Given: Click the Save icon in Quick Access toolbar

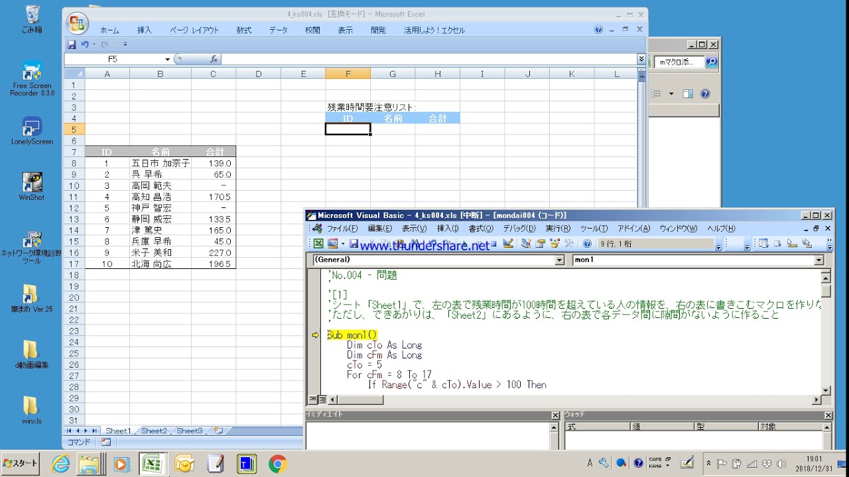Looking at the screenshot, I should 72,44.
